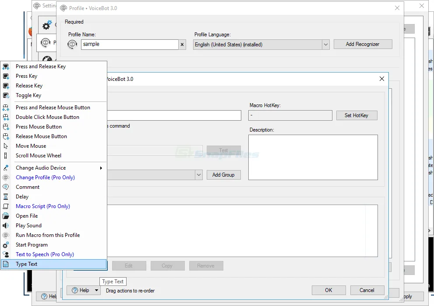Image resolution: width=434 pixels, height=306 pixels.
Task: Click the Scroll Mouse Wheel icon
Action: click(x=6, y=156)
